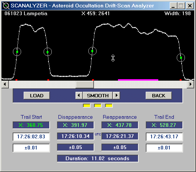196x172 pixels.
Task: Click the Disappearance X: 391.97 field
Action: point(75,125)
